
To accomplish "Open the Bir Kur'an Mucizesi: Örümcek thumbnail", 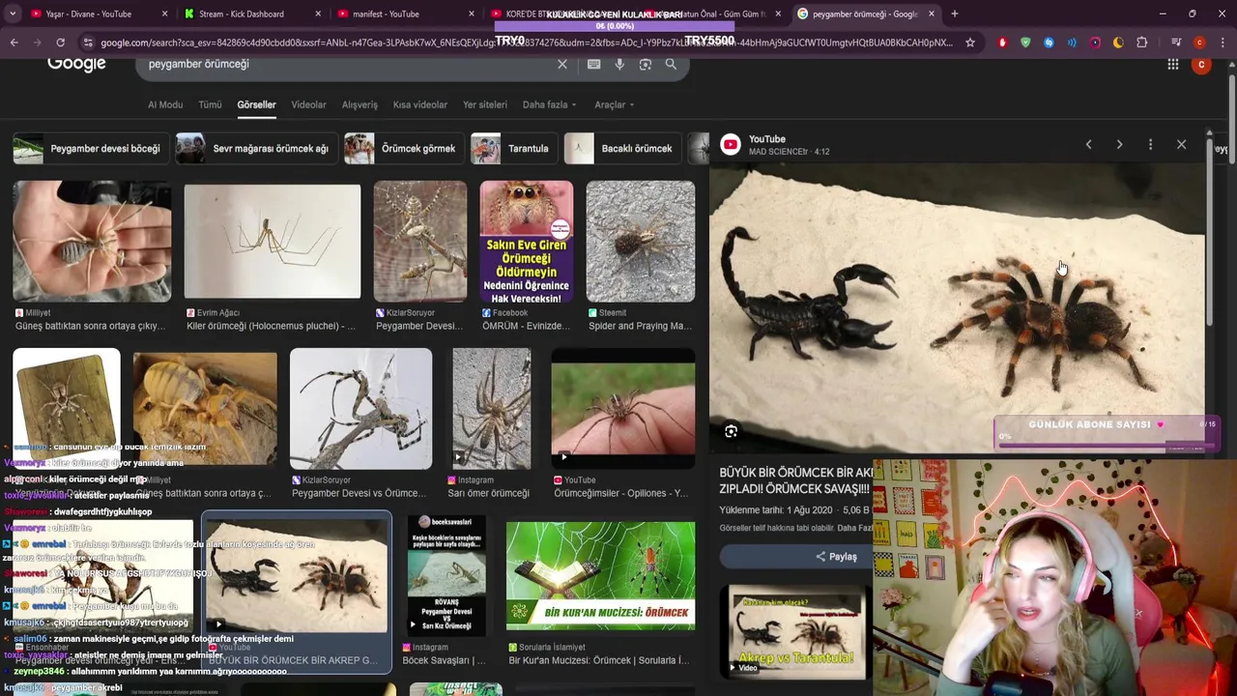I will click(600, 577).
